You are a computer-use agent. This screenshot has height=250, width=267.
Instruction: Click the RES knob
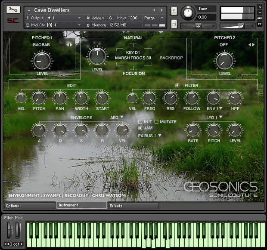point(171,98)
